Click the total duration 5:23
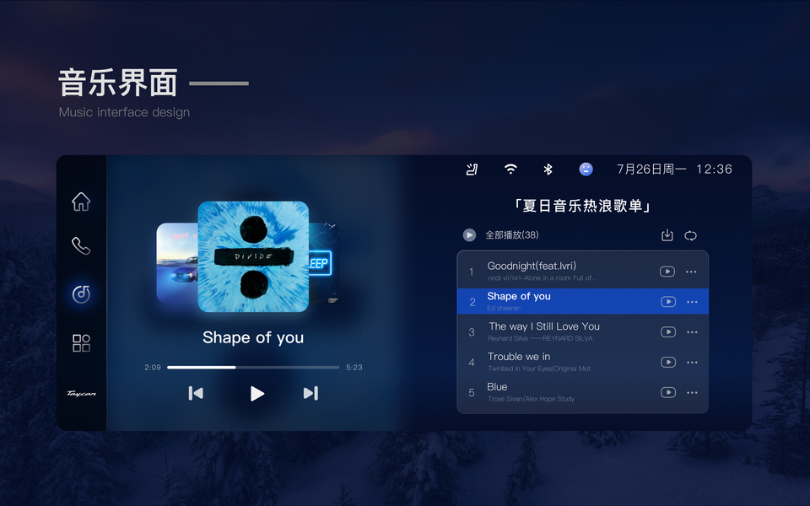The image size is (810, 506). click(x=354, y=368)
